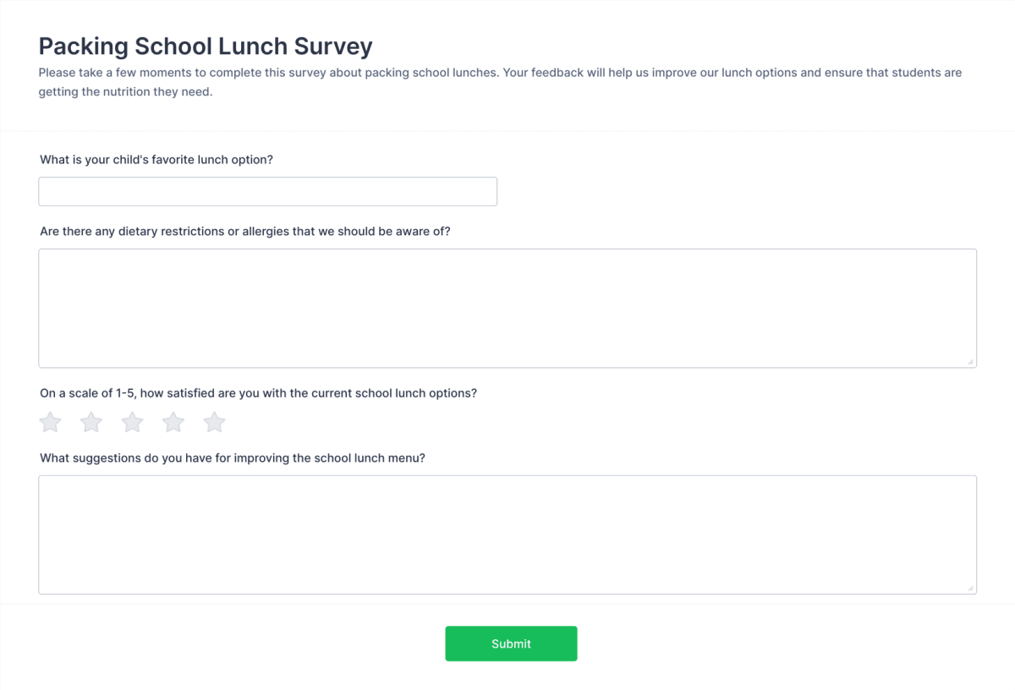Screen dimensions: 1015x690
Task: Rate satisfaction as three out of five
Action: point(132,422)
